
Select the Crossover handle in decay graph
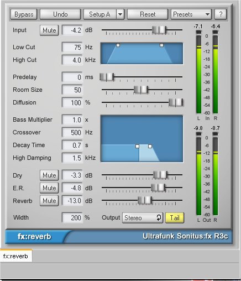[137, 146]
